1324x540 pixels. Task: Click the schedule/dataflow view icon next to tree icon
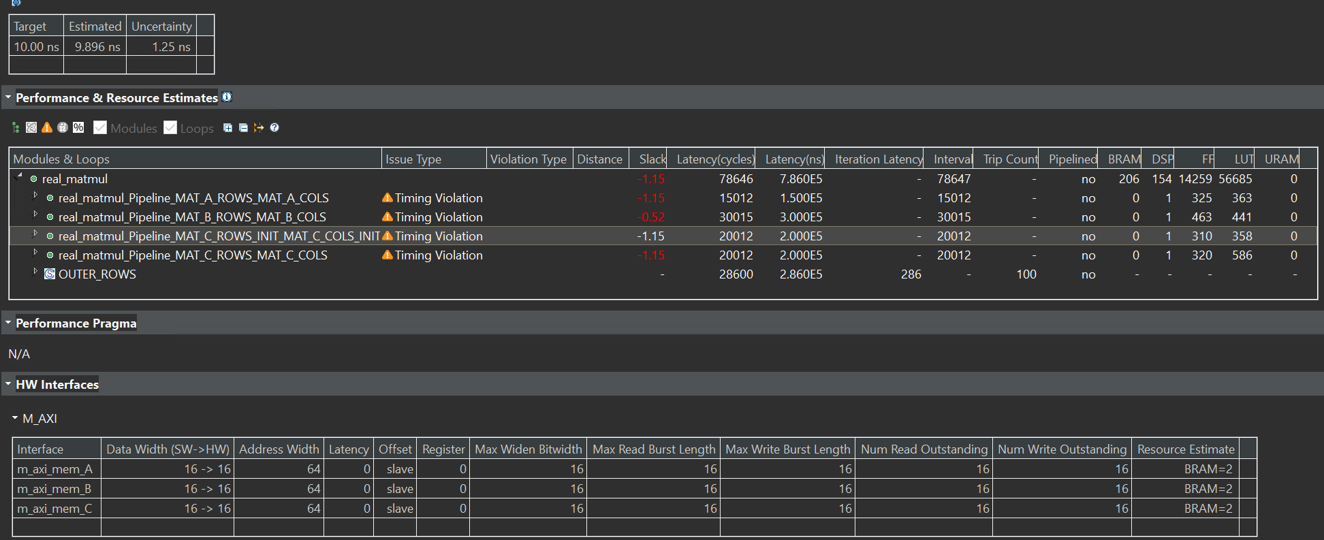pos(31,127)
